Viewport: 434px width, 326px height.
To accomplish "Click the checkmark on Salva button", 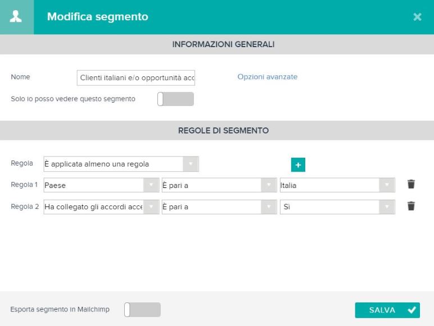I will (412, 310).
